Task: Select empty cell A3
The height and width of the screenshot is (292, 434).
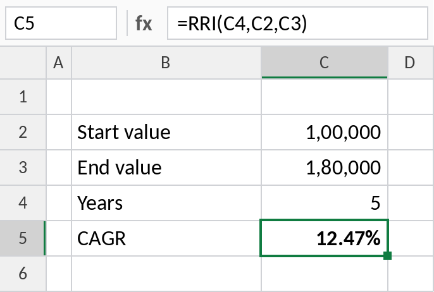Action: (59, 167)
